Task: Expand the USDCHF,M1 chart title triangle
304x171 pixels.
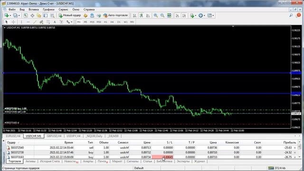Action: (5, 28)
